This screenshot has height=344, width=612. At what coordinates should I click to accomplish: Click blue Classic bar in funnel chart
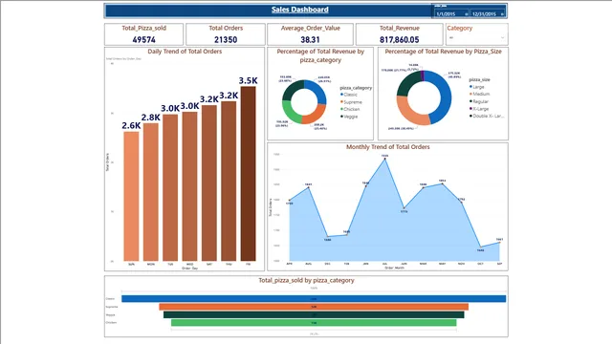314,299
